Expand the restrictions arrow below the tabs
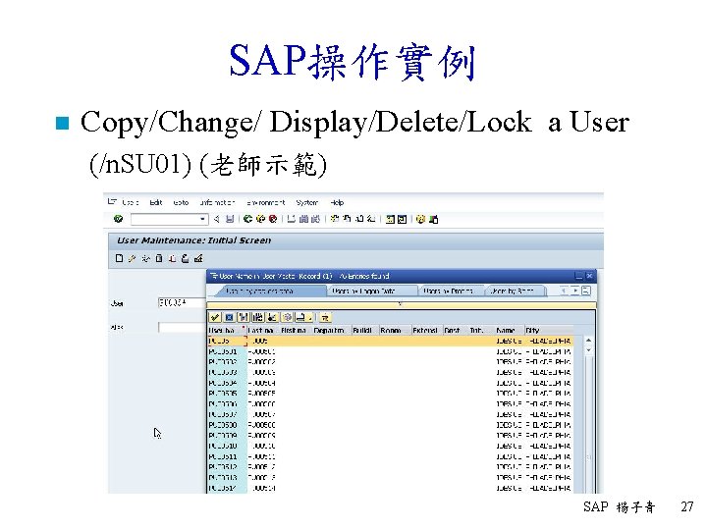 coord(400,303)
